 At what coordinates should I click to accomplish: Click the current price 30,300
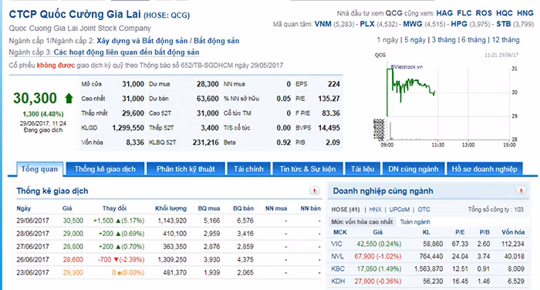35,98
